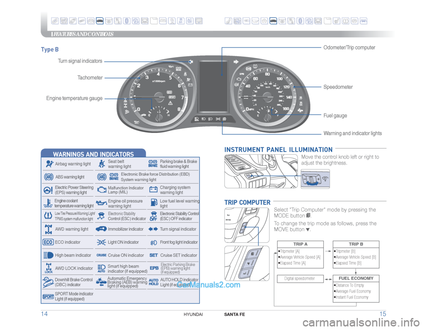Click the left turn arrow on the cluster
This screenshot has width=427, height=330.
click(191, 62)
